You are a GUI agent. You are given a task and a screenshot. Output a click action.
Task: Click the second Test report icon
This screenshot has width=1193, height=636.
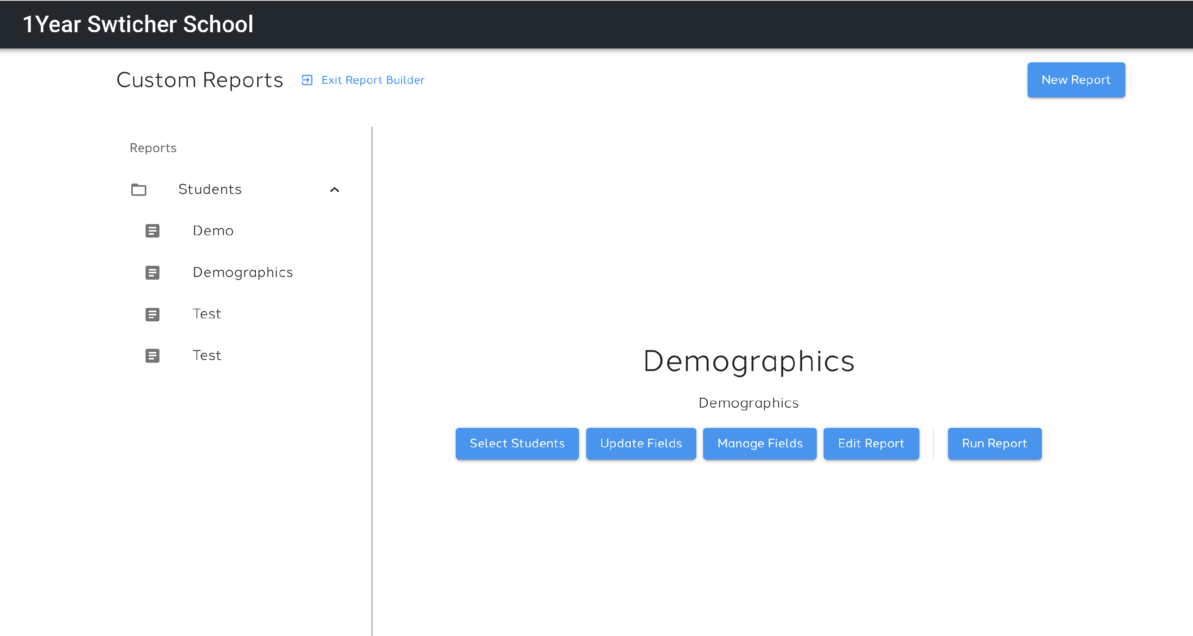(x=152, y=355)
